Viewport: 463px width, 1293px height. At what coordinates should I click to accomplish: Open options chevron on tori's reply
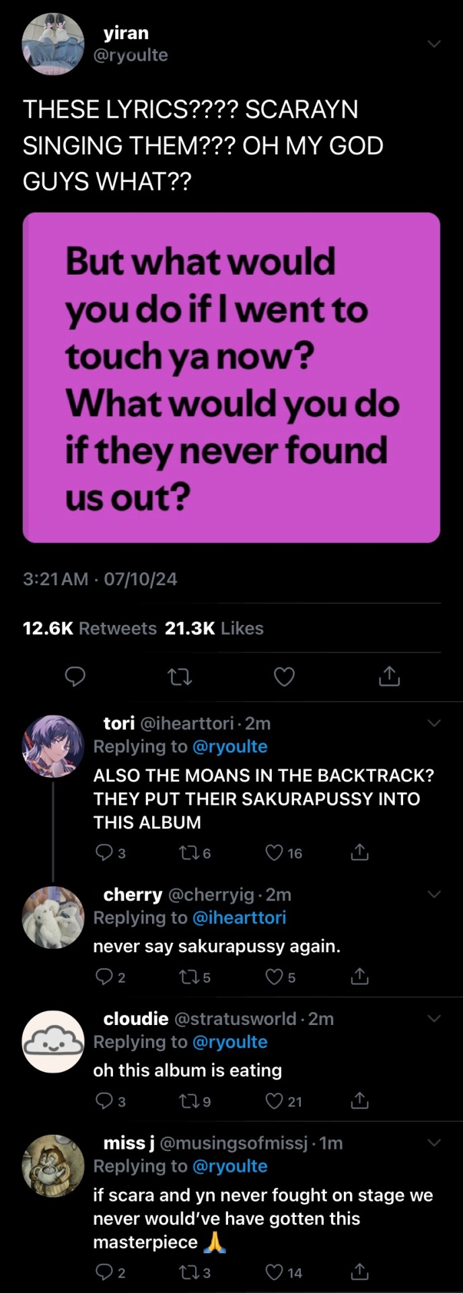pyautogui.click(x=434, y=723)
